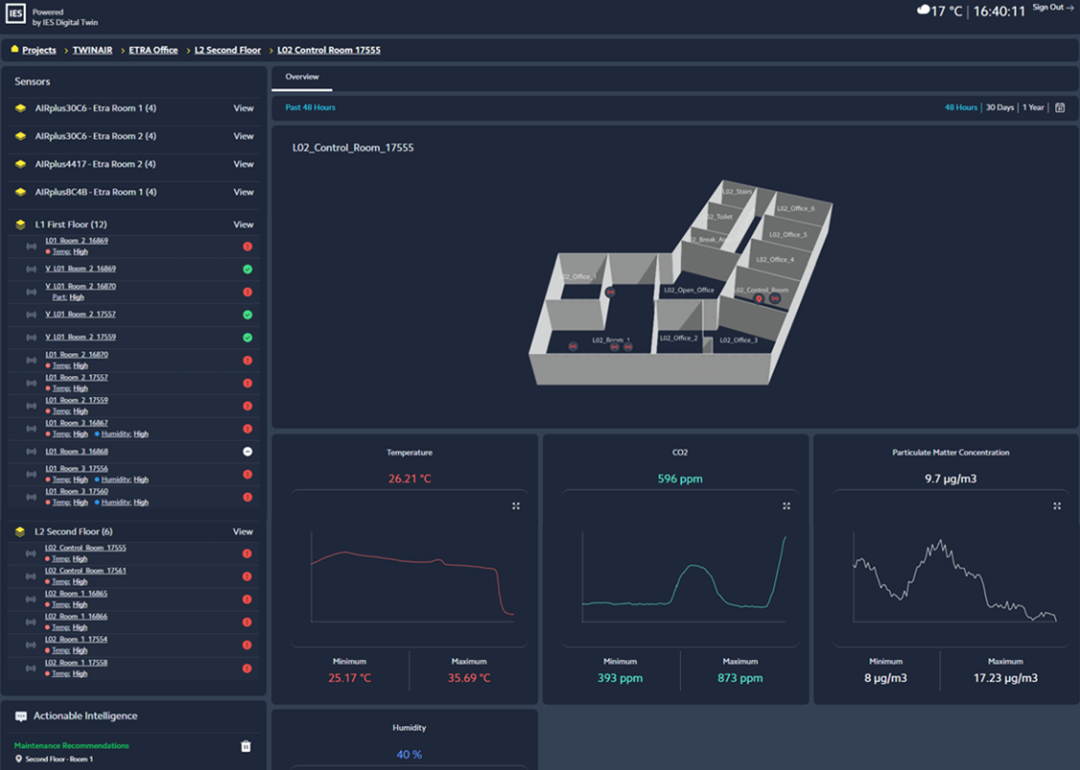Viewport: 1080px width, 770px height.
Task: Open the L2 Second Floor breadcrumb link
Action: tap(228, 51)
